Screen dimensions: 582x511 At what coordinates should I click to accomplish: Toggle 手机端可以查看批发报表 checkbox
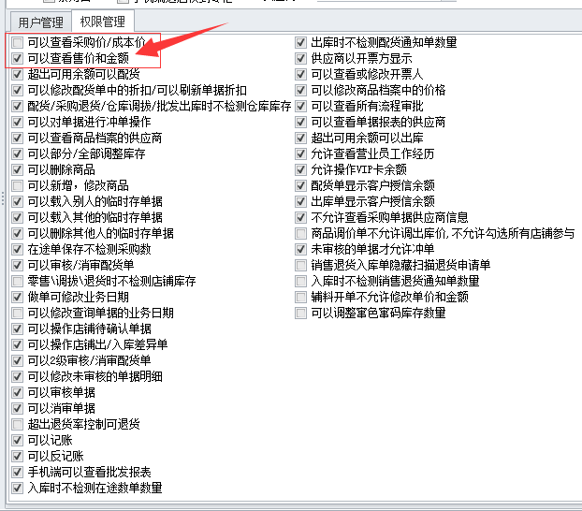[17, 472]
